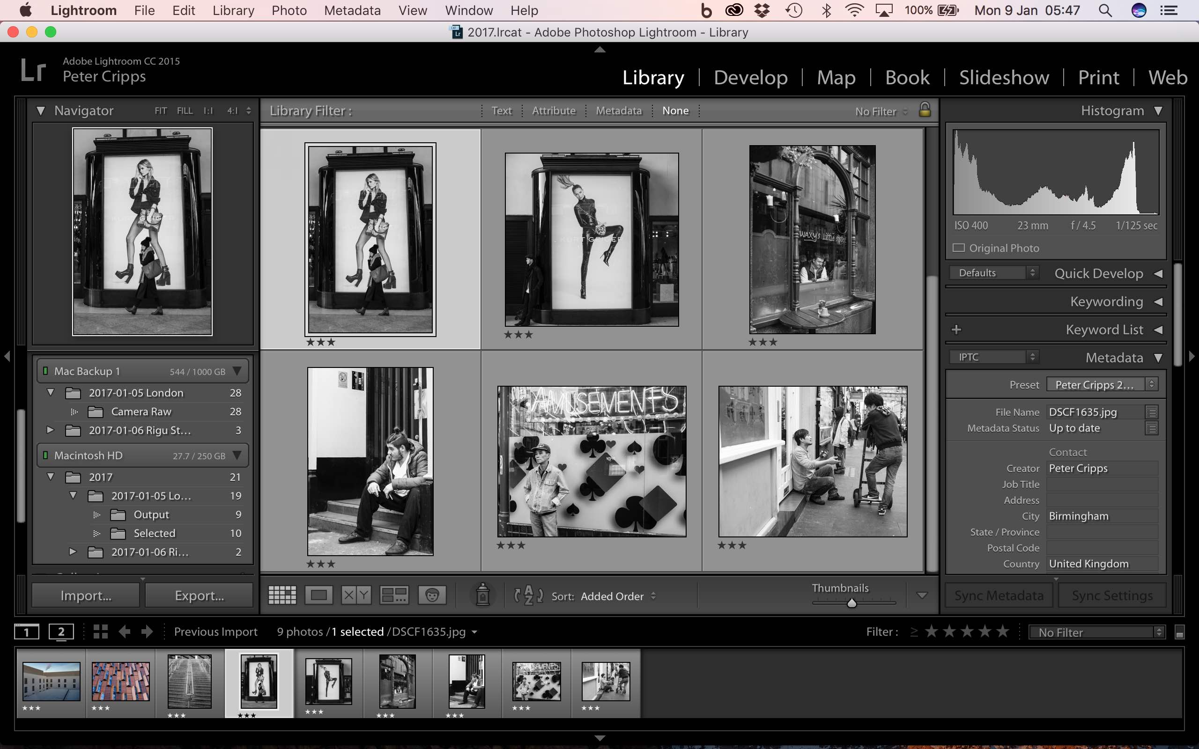1199x749 pixels.
Task: Click the filter lock toggle
Action: [925, 110]
